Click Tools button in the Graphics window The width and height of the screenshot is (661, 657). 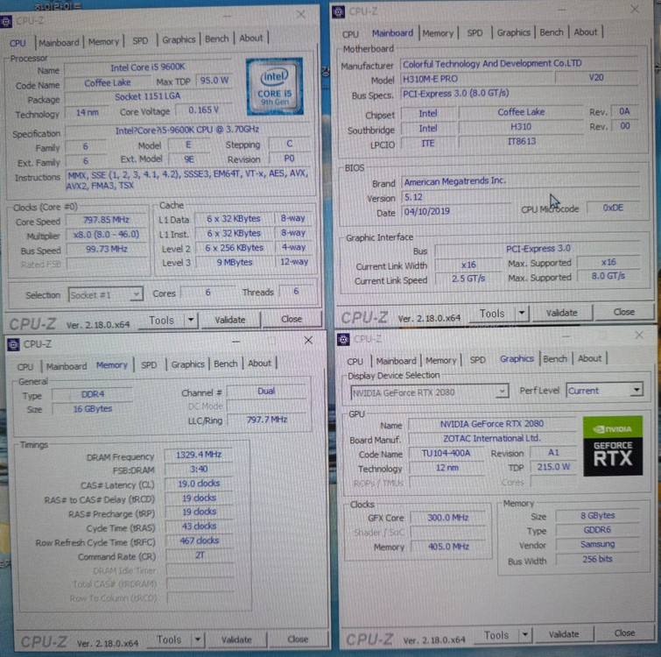(496, 635)
